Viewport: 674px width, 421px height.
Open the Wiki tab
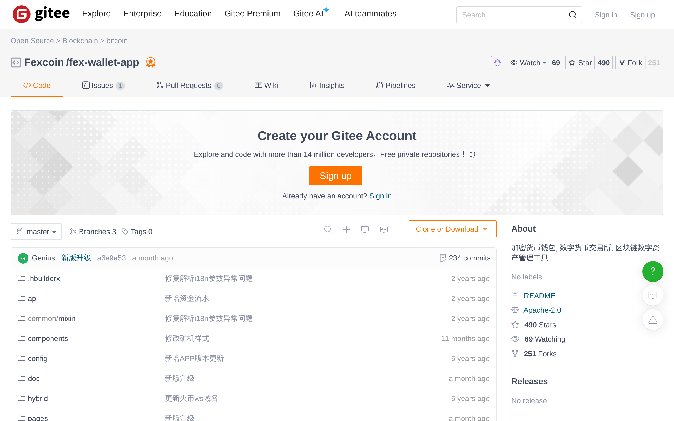pos(266,86)
